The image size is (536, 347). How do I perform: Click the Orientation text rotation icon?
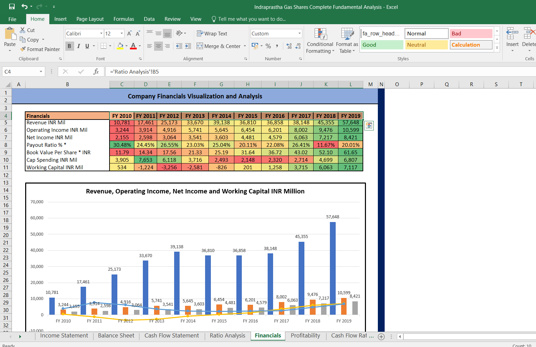tap(179, 33)
